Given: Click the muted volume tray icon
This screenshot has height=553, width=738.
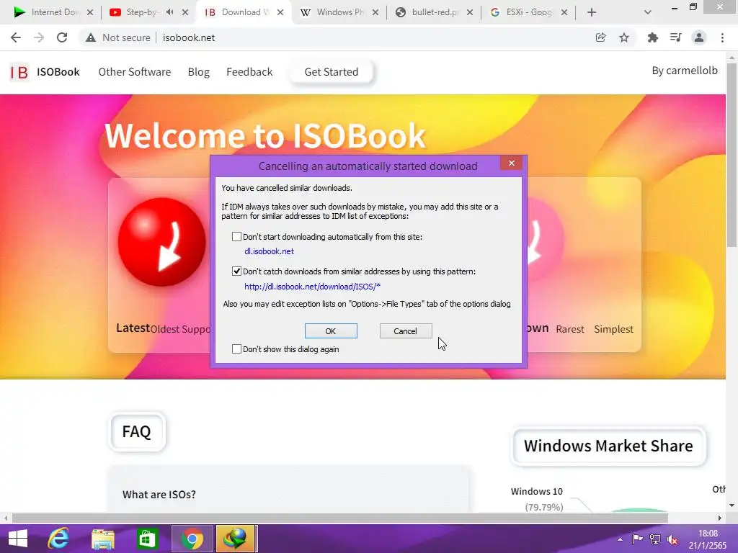Looking at the screenshot, I should 672,539.
